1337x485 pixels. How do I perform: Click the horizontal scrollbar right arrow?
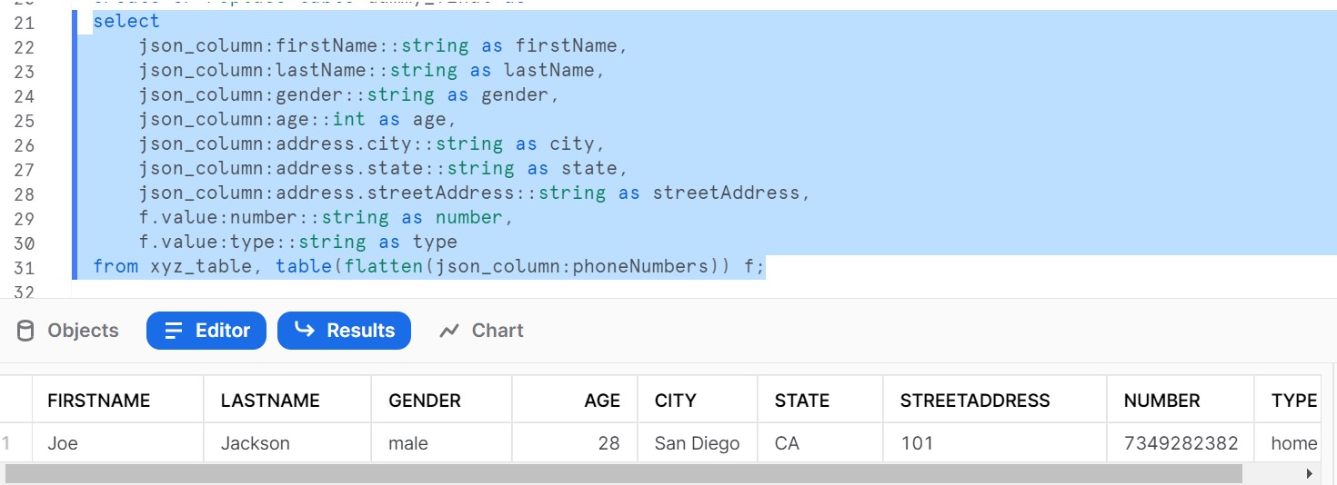(x=1309, y=473)
